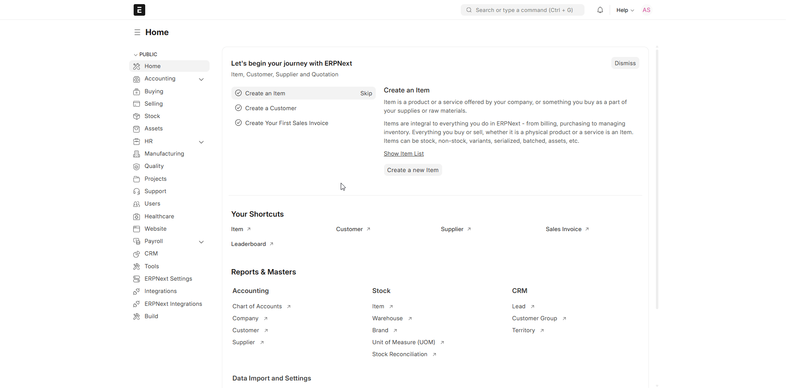Click the Projects folder icon
This screenshot has height=390, width=792.
[x=137, y=179]
